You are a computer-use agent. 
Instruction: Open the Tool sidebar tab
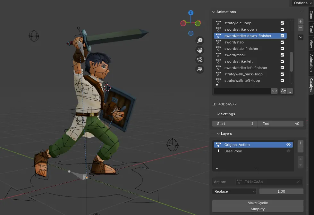(x=311, y=30)
